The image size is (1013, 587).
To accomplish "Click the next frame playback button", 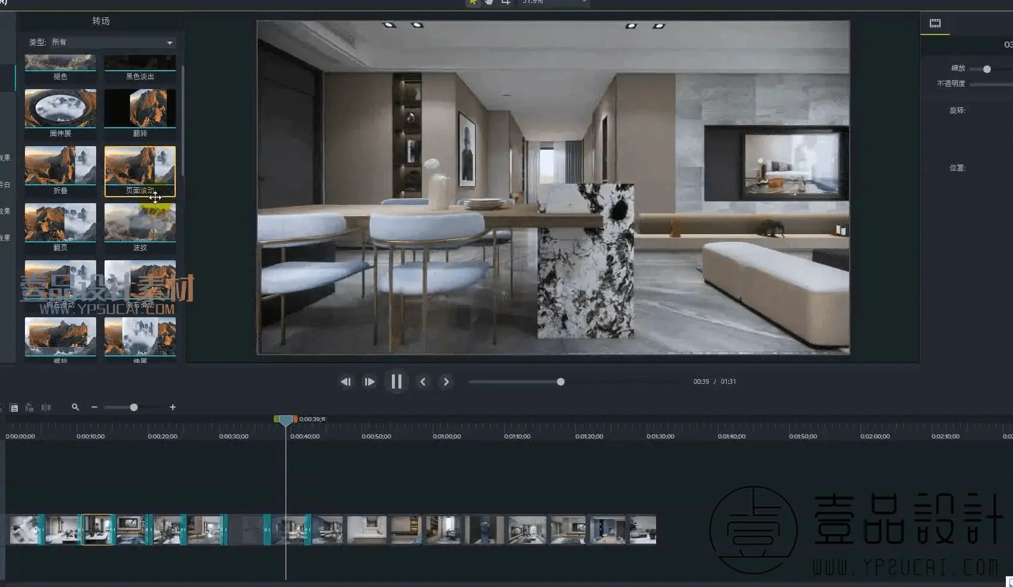I will (x=369, y=381).
